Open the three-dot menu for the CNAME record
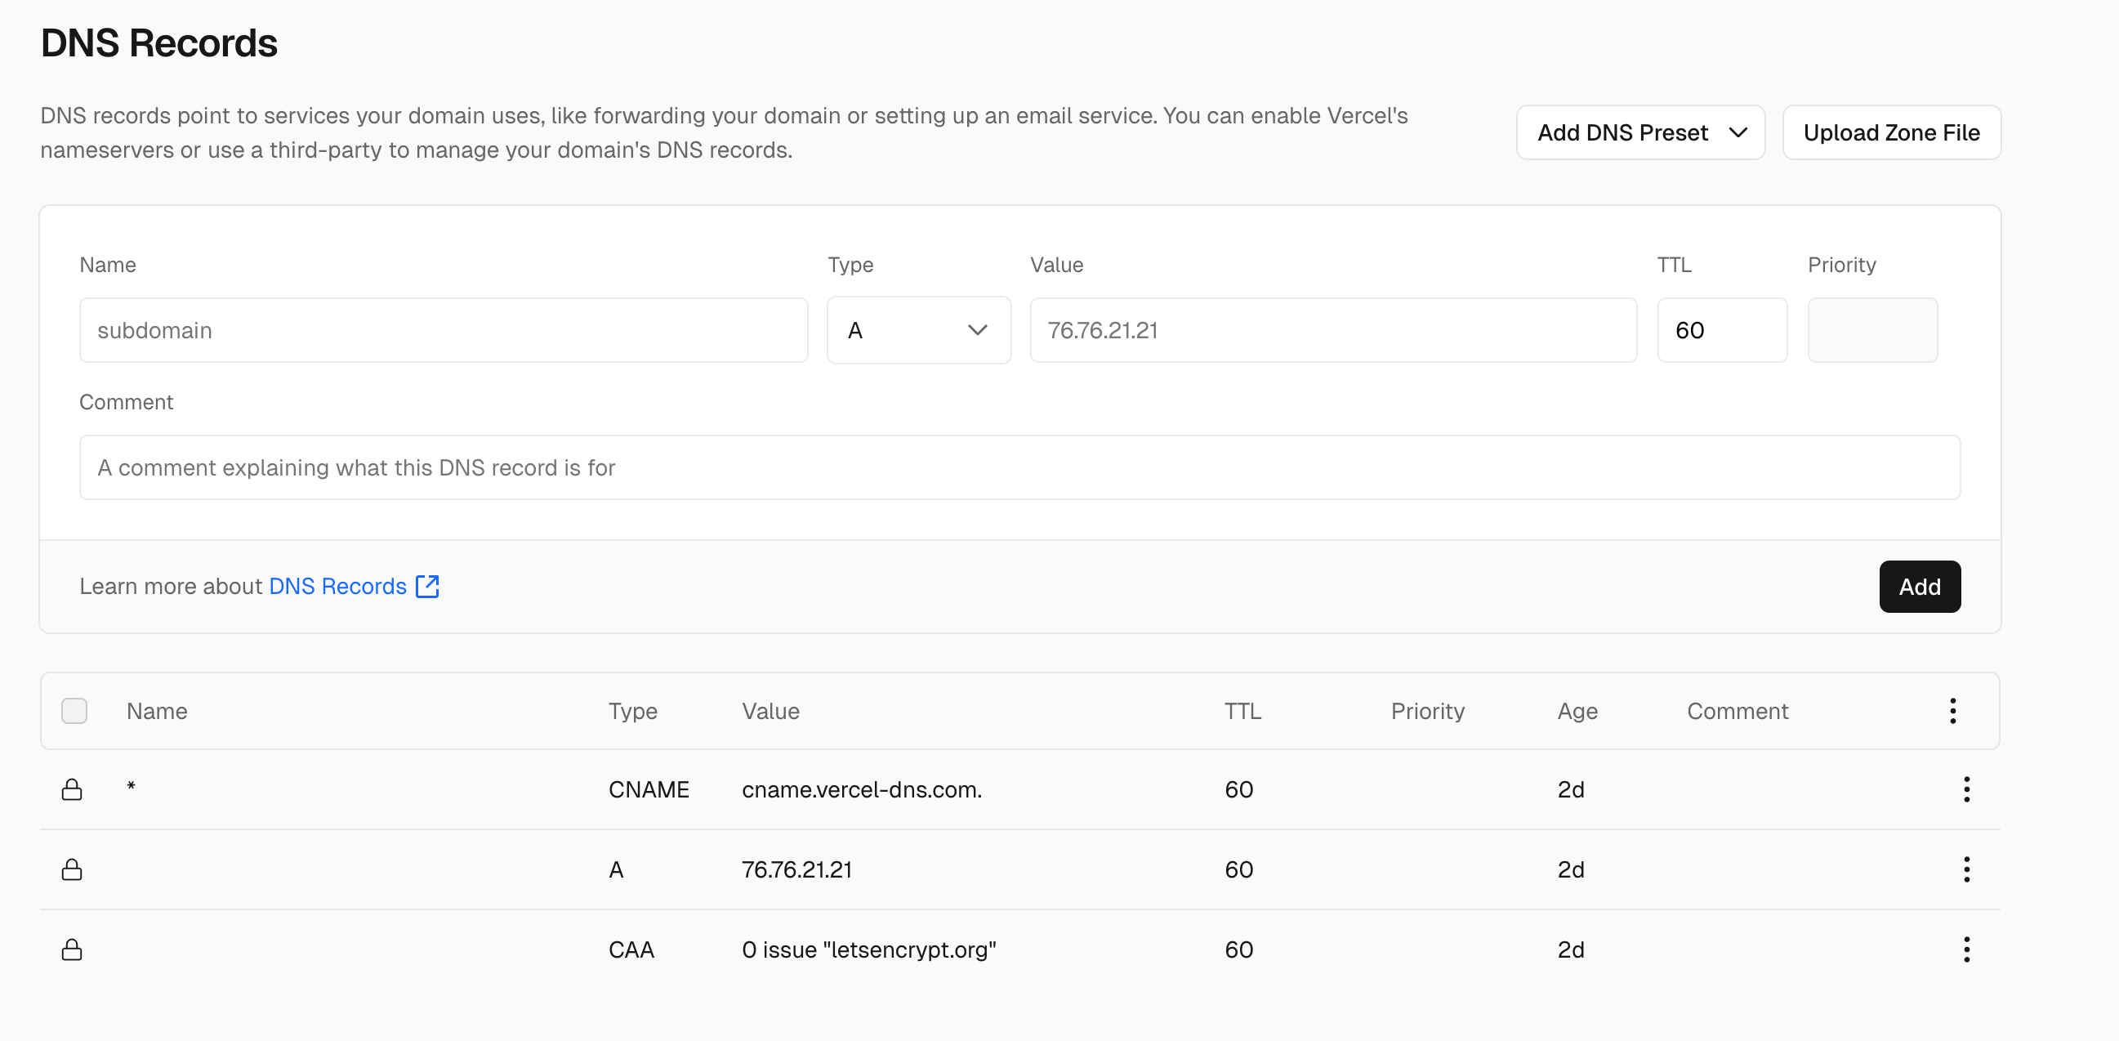The height and width of the screenshot is (1041, 2119). point(1966,789)
